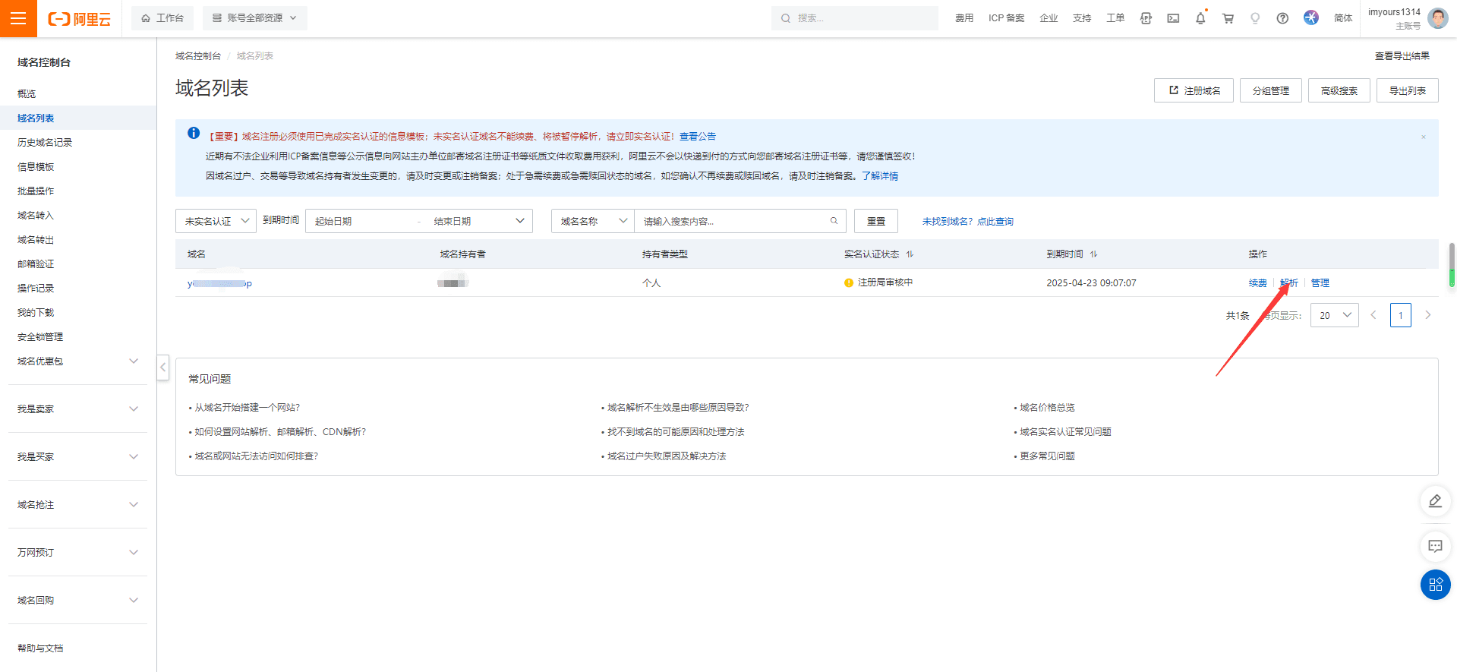Open the shopping cart
The height and width of the screenshot is (672, 1457).
(x=1228, y=18)
